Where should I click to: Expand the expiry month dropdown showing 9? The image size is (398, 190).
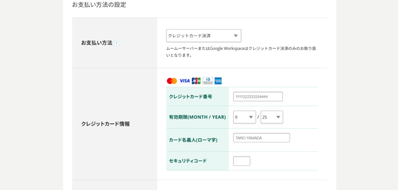(x=244, y=117)
